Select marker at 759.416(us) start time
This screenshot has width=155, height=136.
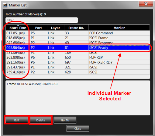[x=78, y=72]
